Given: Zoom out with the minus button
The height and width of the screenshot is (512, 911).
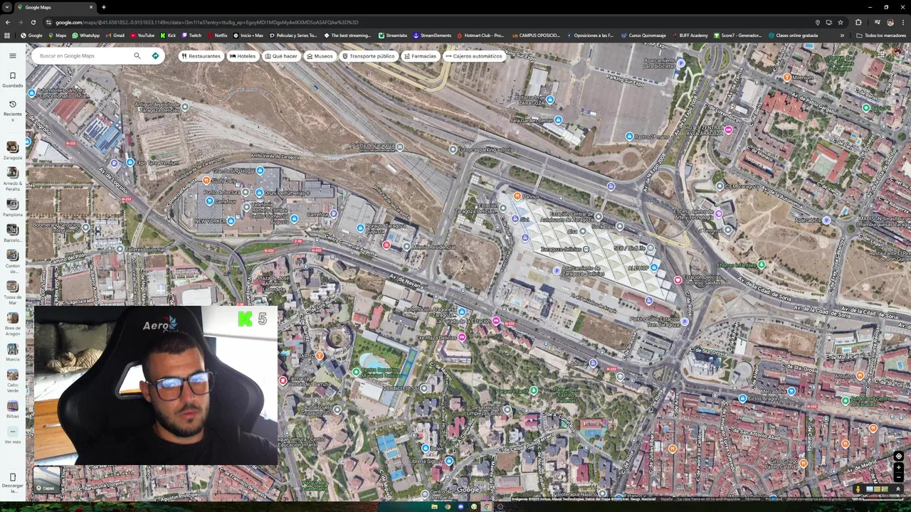Looking at the screenshot, I should pyautogui.click(x=898, y=477).
